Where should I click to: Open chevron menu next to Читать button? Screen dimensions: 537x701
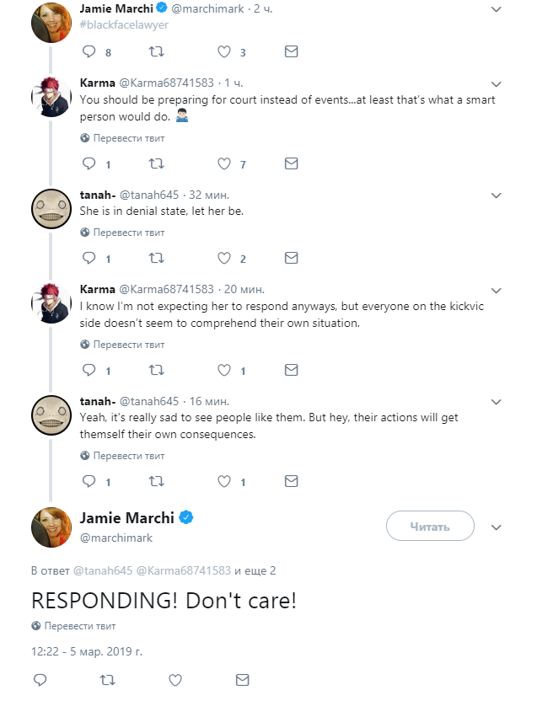(x=496, y=527)
